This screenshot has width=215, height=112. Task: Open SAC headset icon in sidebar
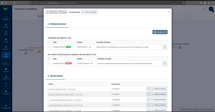6,85
